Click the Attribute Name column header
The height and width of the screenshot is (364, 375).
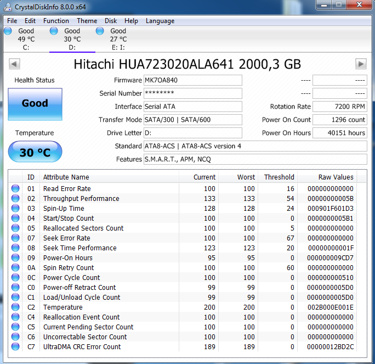[109, 177]
